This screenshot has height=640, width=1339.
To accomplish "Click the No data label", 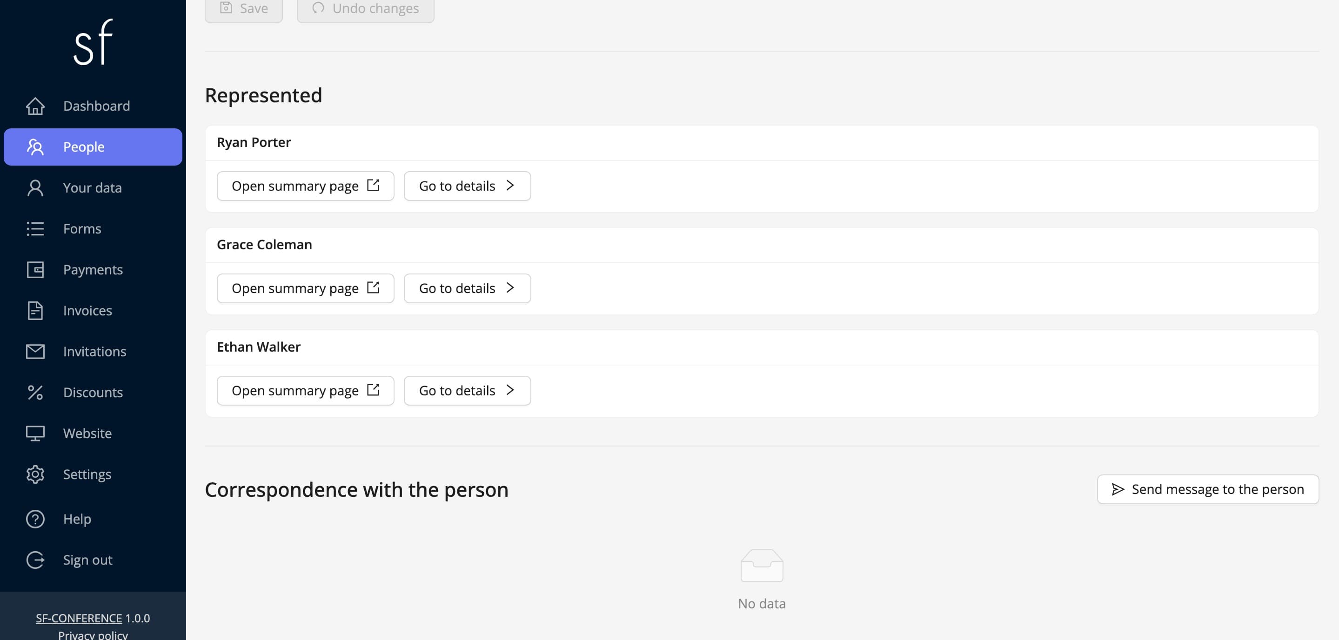I will point(762,604).
